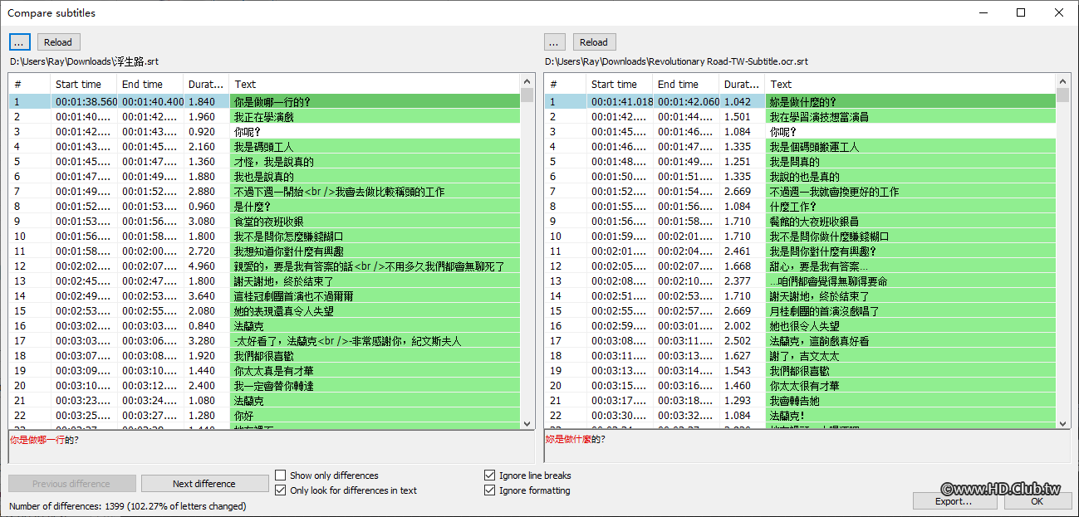The width and height of the screenshot is (1079, 517).
Task: Confirm with the OK button
Action: coord(1037,501)
